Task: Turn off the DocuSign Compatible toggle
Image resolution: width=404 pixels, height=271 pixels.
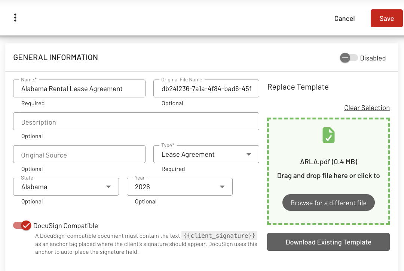Action: [22, 225]
